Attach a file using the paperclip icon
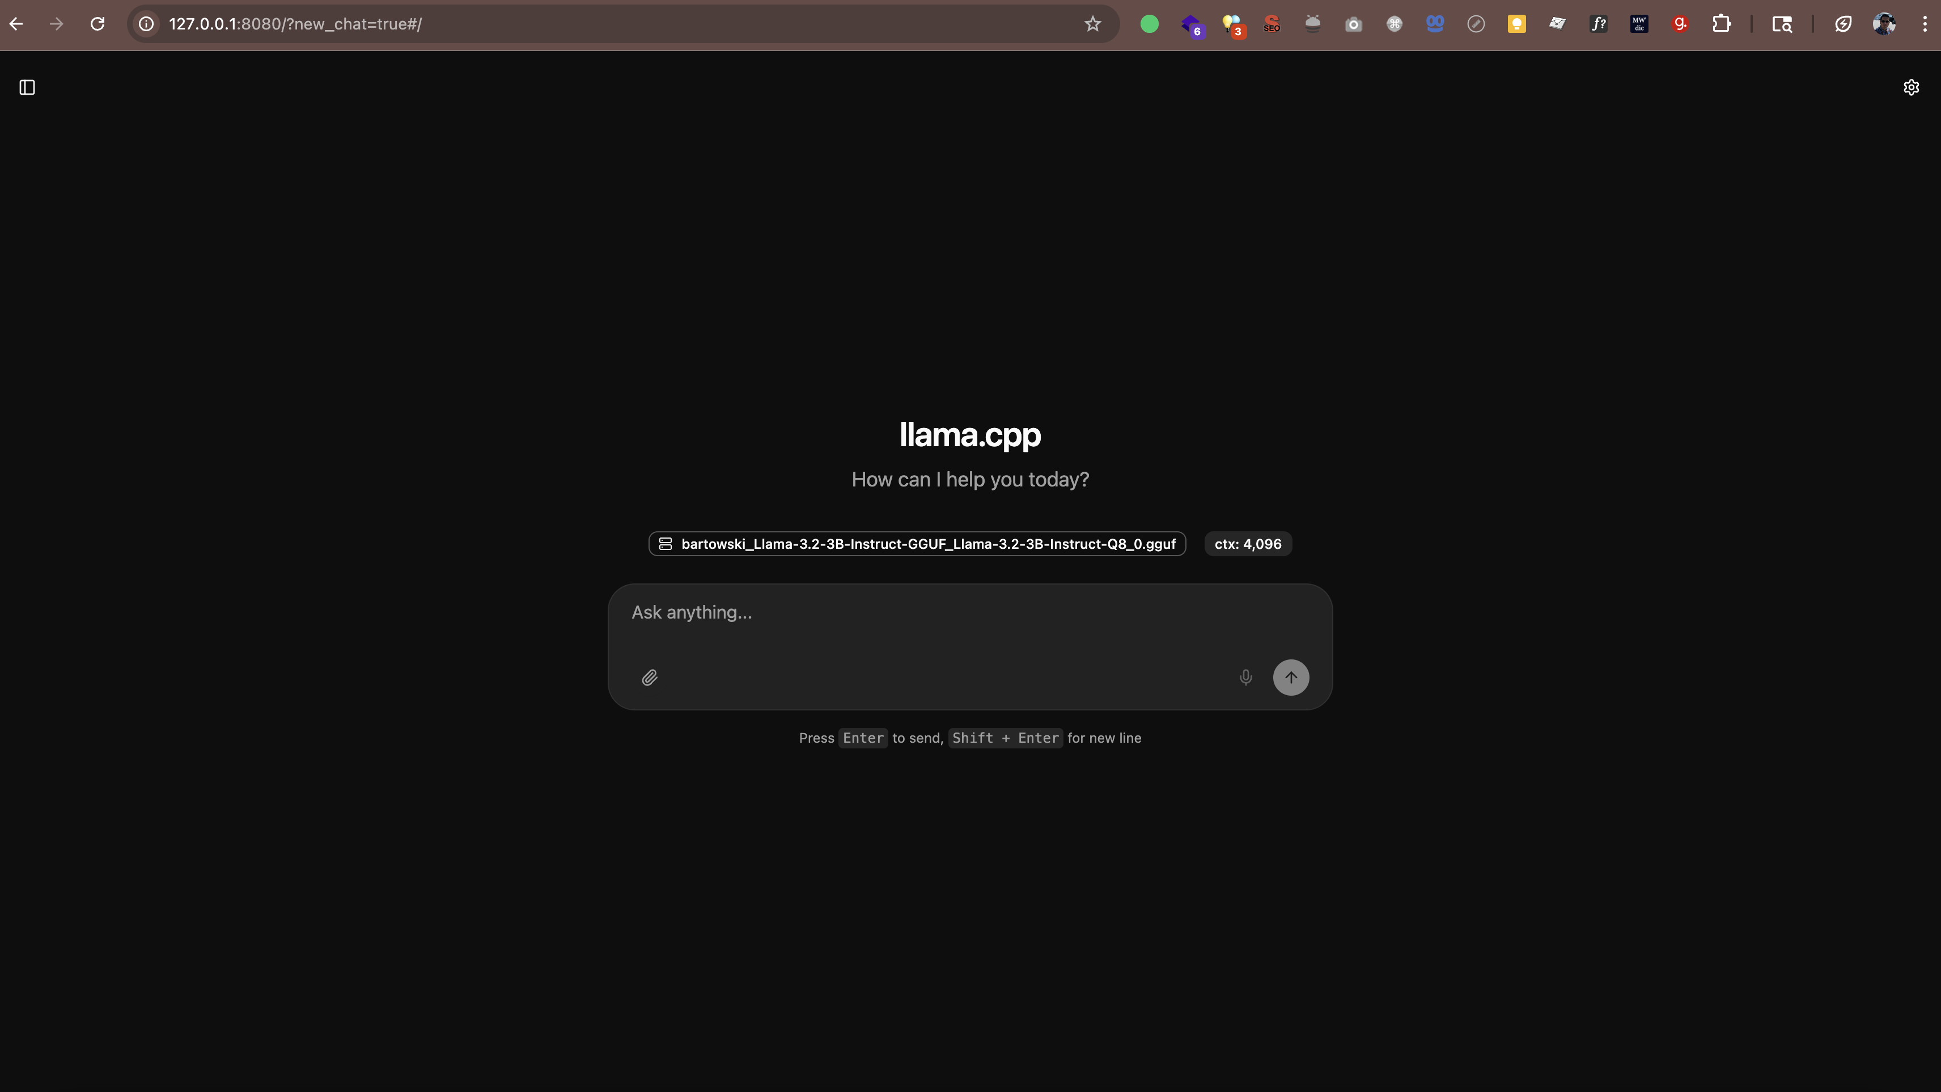The height and width of the screenshot is (1092, 1941). click(650, 678)
